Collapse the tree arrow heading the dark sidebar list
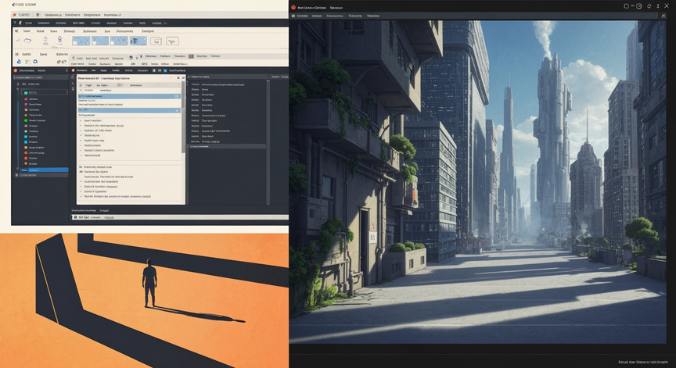 [18, 84]
